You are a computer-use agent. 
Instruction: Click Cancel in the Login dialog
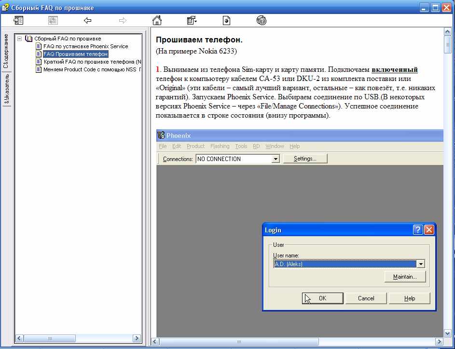click(366, 298)
